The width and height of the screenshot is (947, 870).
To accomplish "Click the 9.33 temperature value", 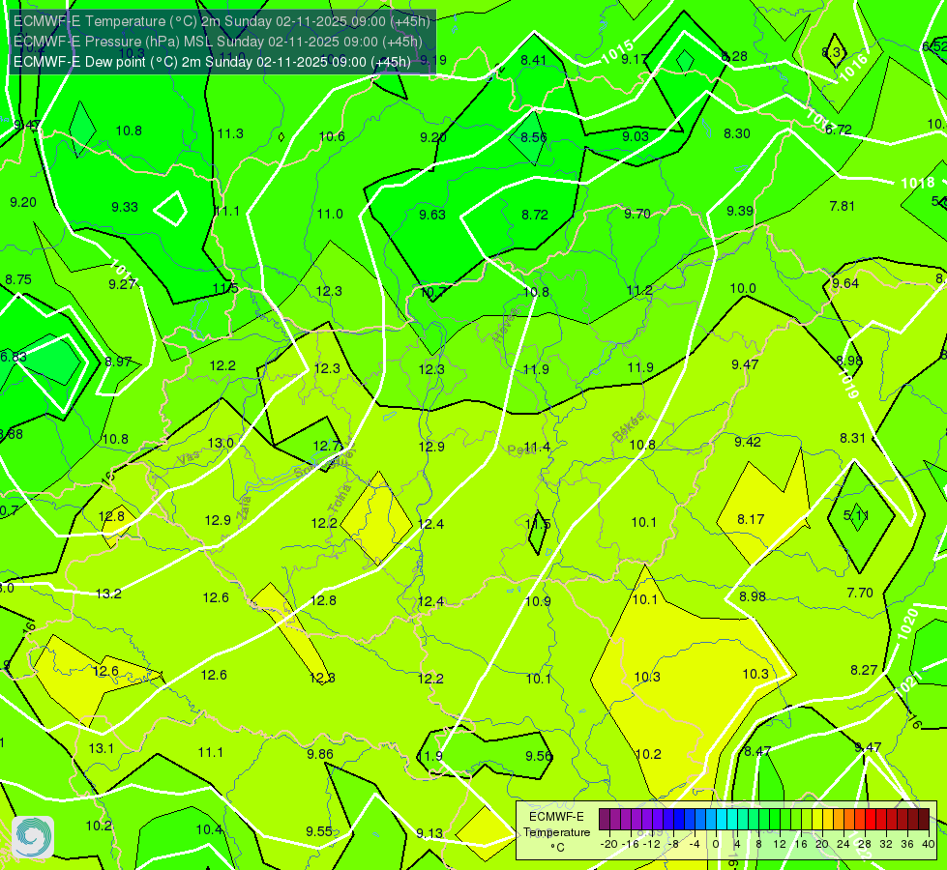I will tap(125, 207).
